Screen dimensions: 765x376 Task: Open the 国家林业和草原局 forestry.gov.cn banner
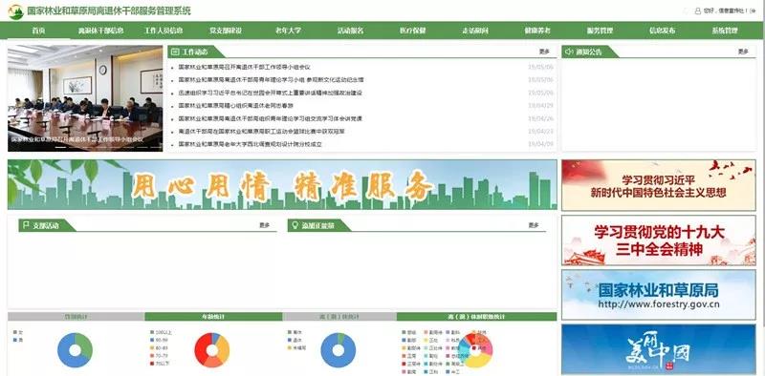[659, 295]
